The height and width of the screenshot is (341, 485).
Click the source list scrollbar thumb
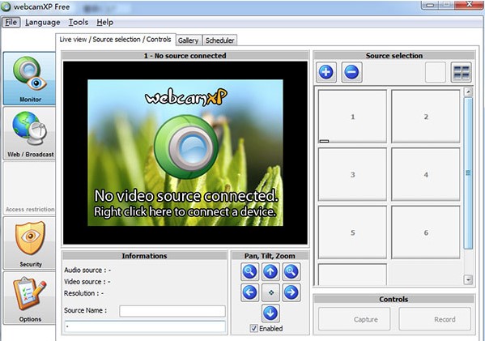pyautogui.click(x=468, y=173)
